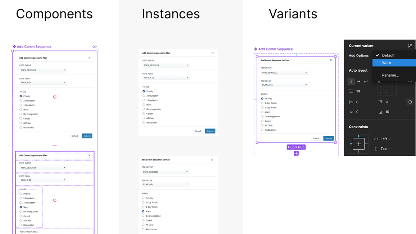This screenshot has width=416, height=234.
Task: Click the Hug × Hug resize badge
Action: coord(296,147)
